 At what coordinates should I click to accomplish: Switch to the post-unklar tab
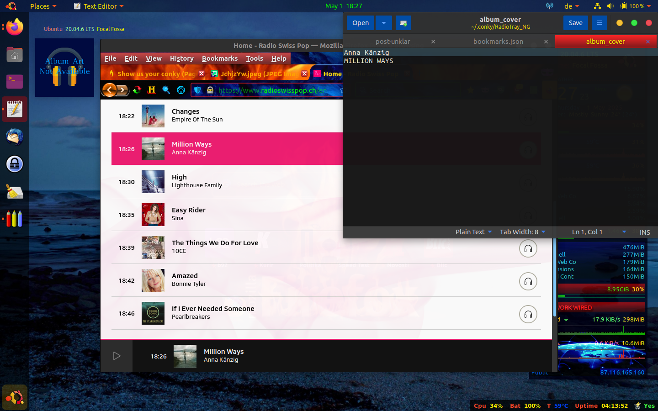coord(393,42)
